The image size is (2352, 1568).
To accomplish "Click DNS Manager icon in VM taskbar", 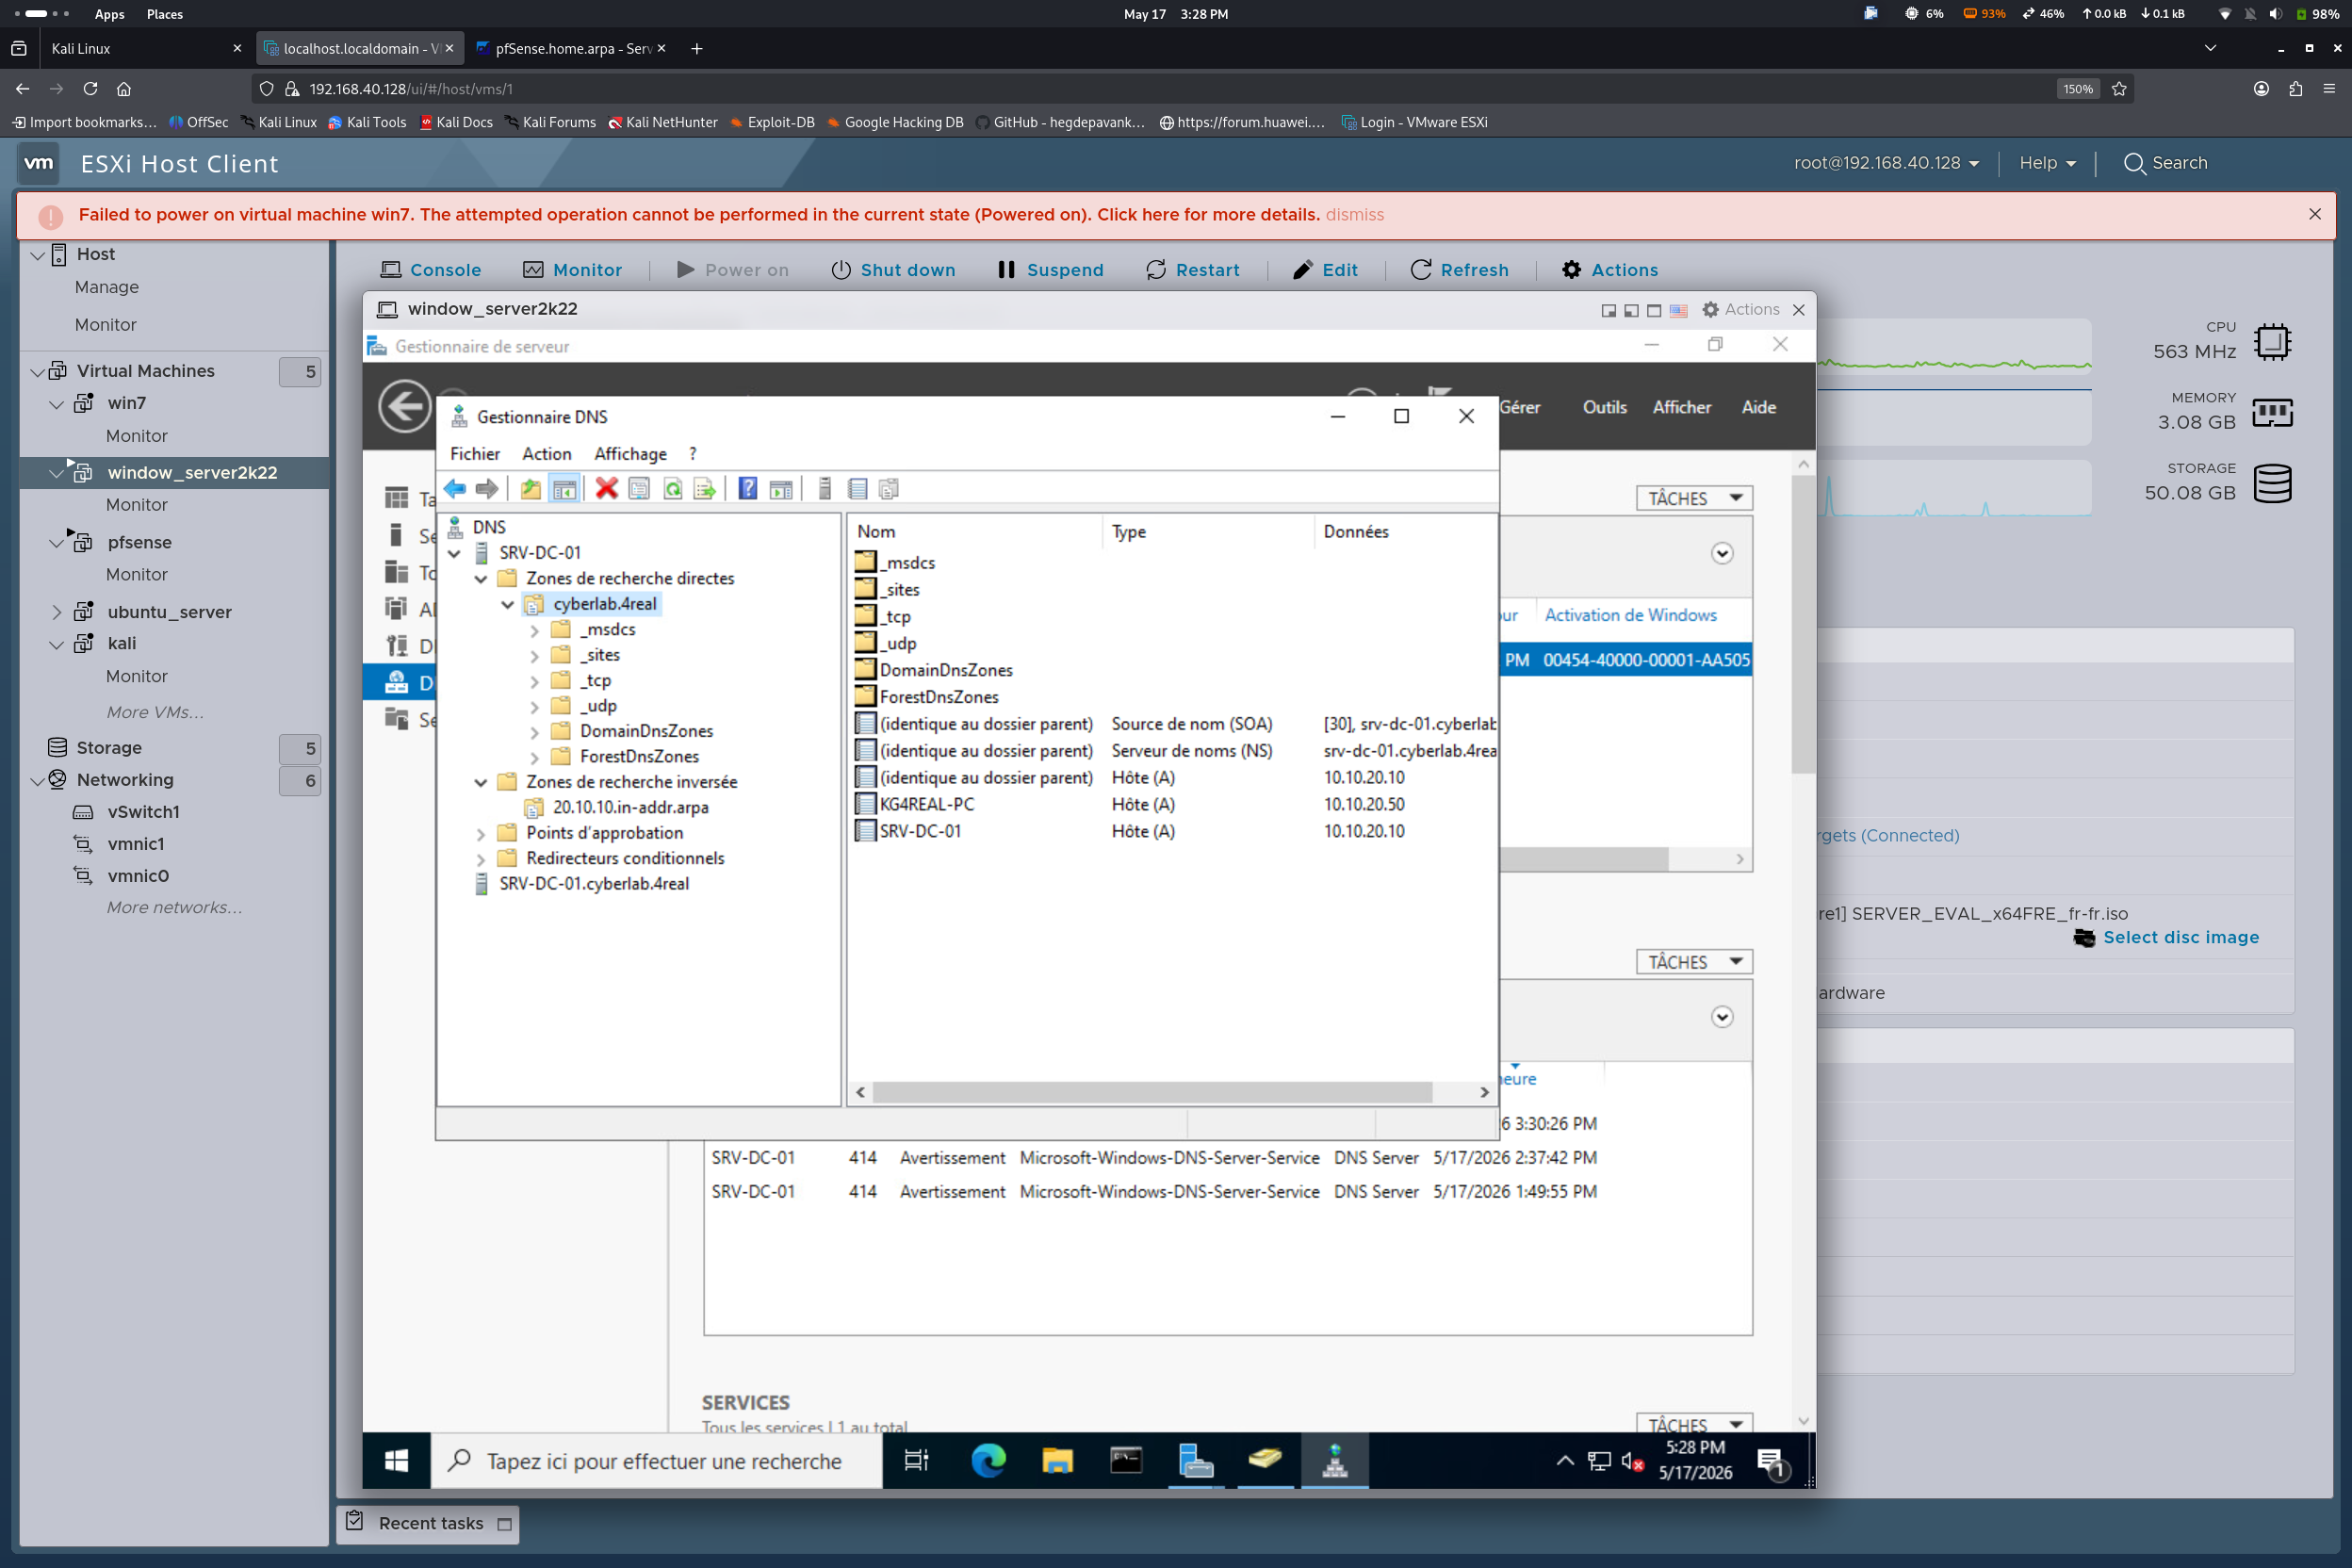I will 1335,1461.
